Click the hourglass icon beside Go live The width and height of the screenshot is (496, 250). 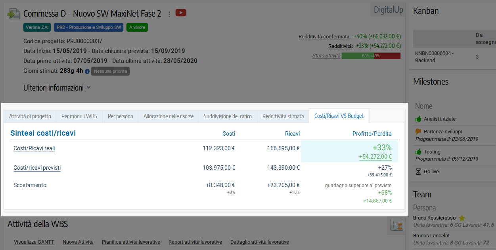point(418,172)
